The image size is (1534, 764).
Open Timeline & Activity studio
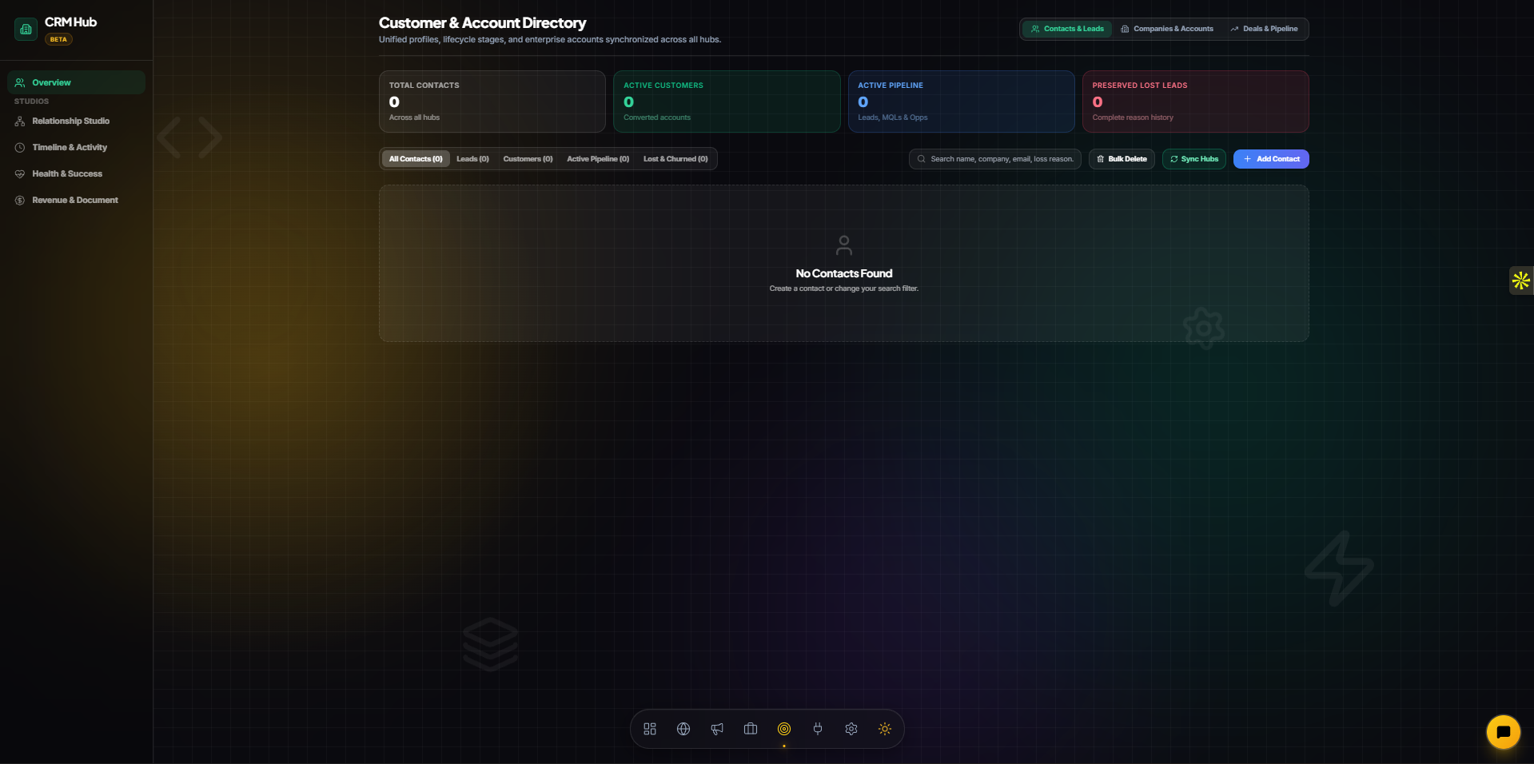[76, 148]
